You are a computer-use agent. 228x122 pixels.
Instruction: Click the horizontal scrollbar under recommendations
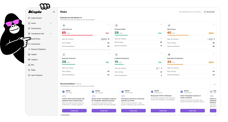(x=65, y=115)
